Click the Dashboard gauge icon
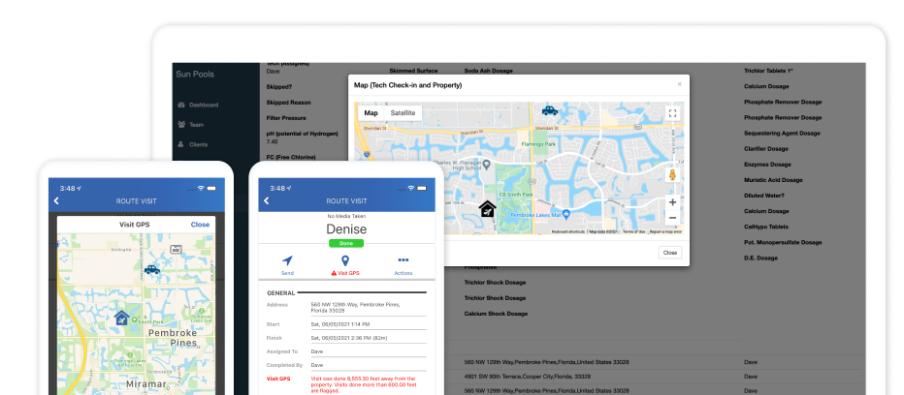Viewport: 904px width, 395px height. click(181, 105)
